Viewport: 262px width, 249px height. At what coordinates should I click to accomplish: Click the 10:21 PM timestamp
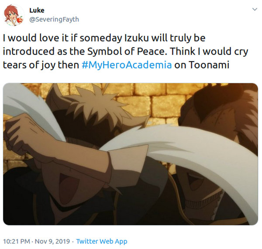pyautogui.click(x=17, y=241)
